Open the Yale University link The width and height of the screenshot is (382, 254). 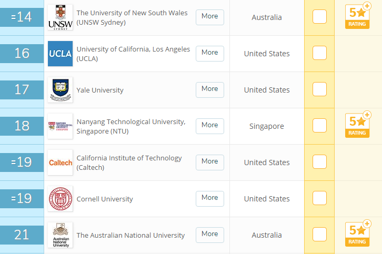[100, 90]
